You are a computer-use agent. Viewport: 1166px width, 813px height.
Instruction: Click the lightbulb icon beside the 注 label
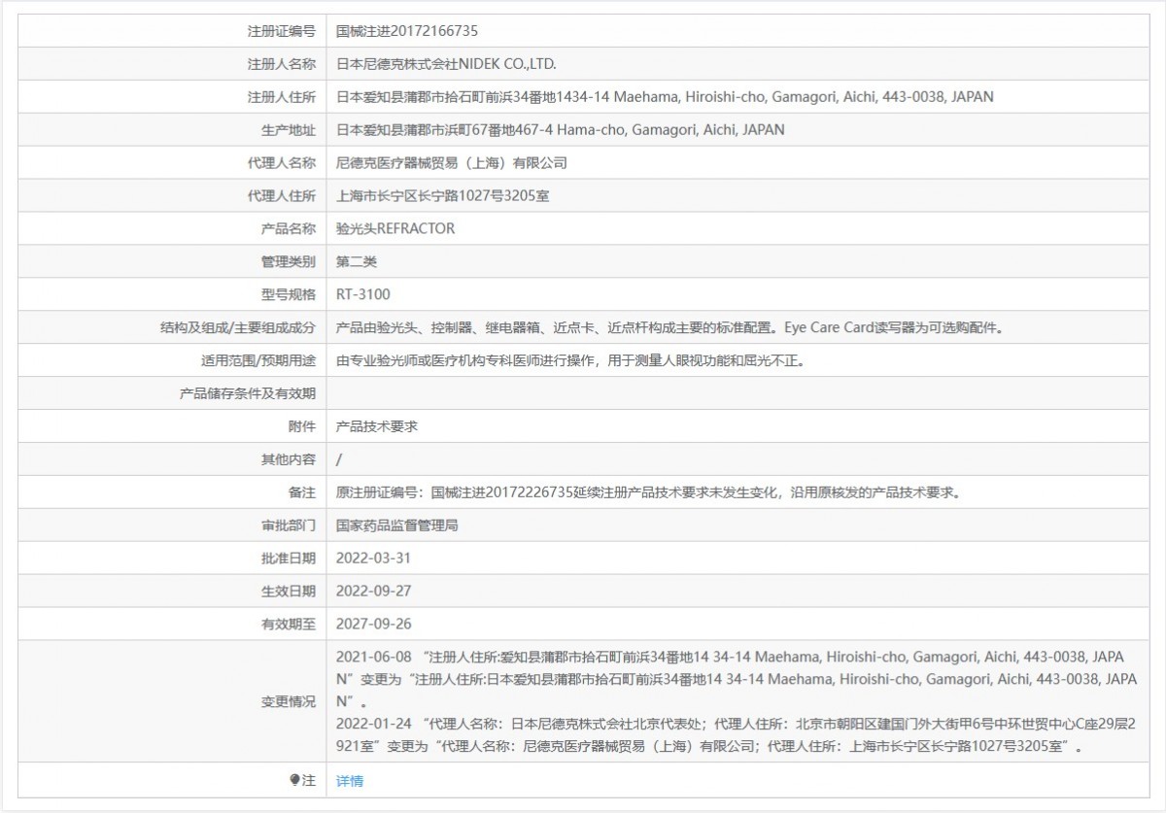(295, 780)
